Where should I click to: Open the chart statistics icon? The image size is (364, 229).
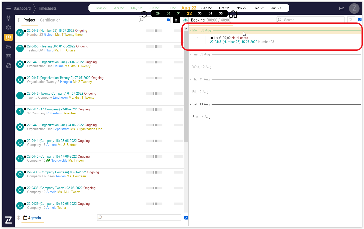(x=342, y=8)
